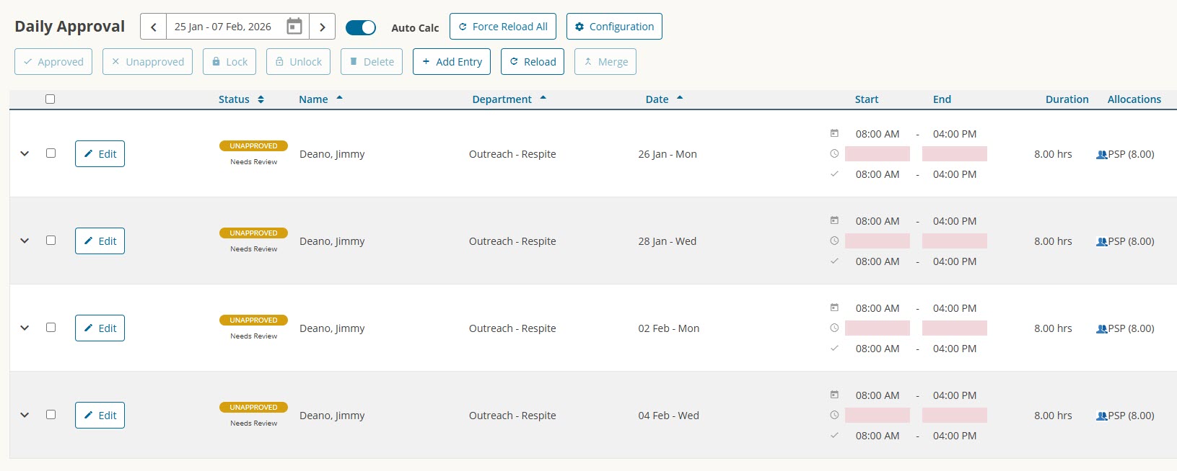Expand the 28 Jan - Wed row chevron
1177x471 pixels.
25,241
